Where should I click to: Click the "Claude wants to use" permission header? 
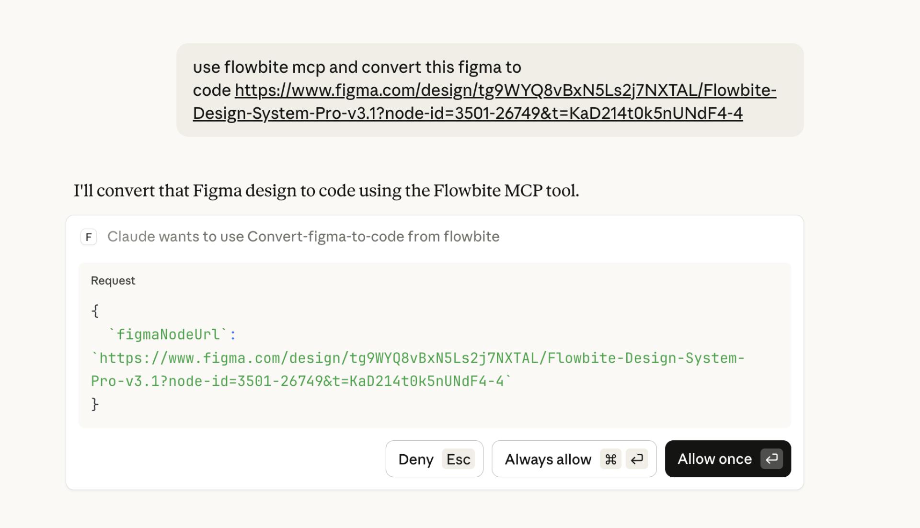click(x=302, y=236)
